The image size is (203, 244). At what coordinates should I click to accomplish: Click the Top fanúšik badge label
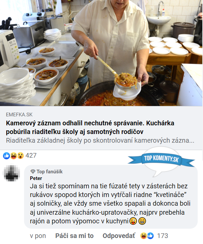[x=50, y=171]
